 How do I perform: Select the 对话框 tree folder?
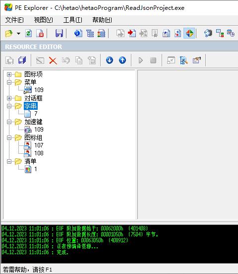click(x=33, y=98)
